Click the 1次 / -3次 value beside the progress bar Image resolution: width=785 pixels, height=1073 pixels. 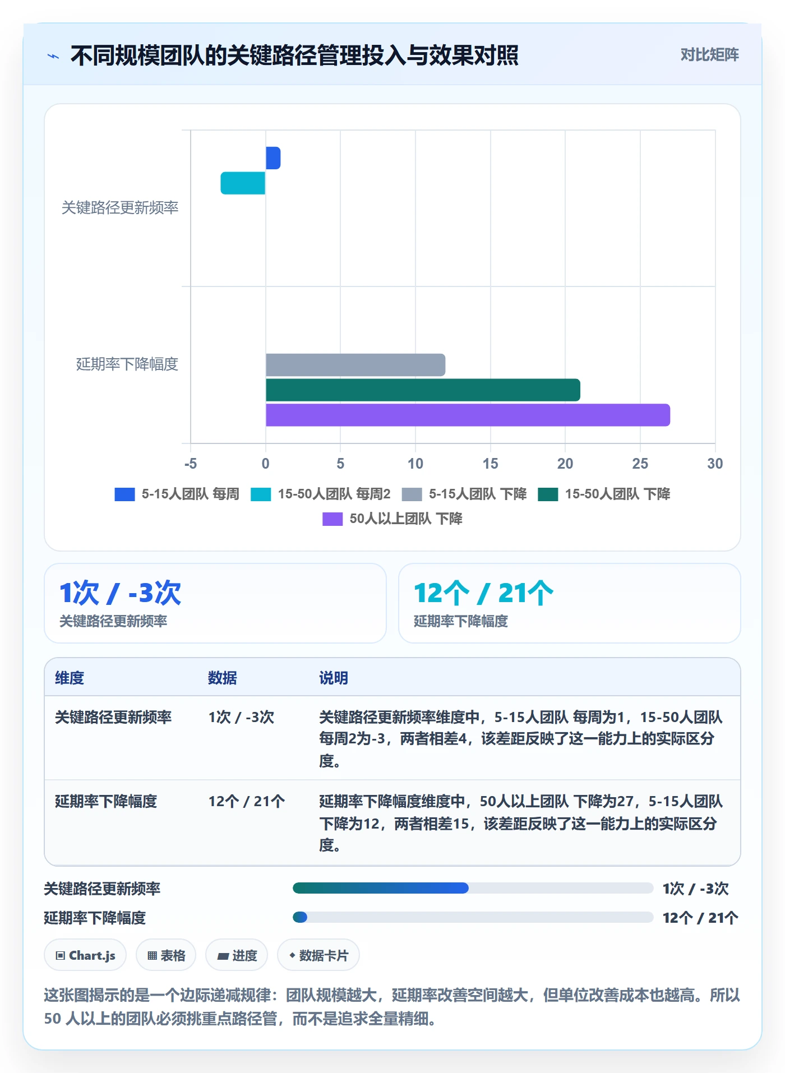pos(695,889)
